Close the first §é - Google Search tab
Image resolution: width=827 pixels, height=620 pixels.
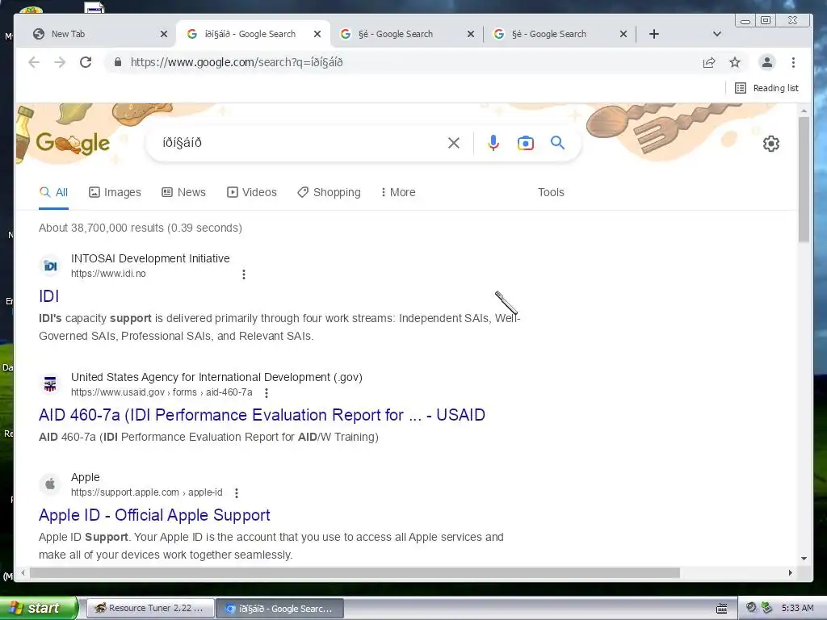point(471,34)
